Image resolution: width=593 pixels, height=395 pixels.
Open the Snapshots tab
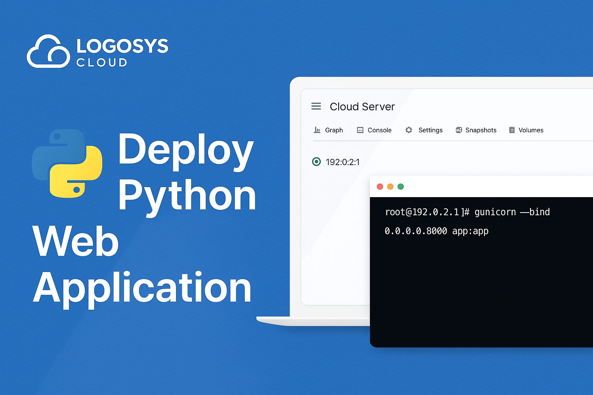tap(476, 130)
